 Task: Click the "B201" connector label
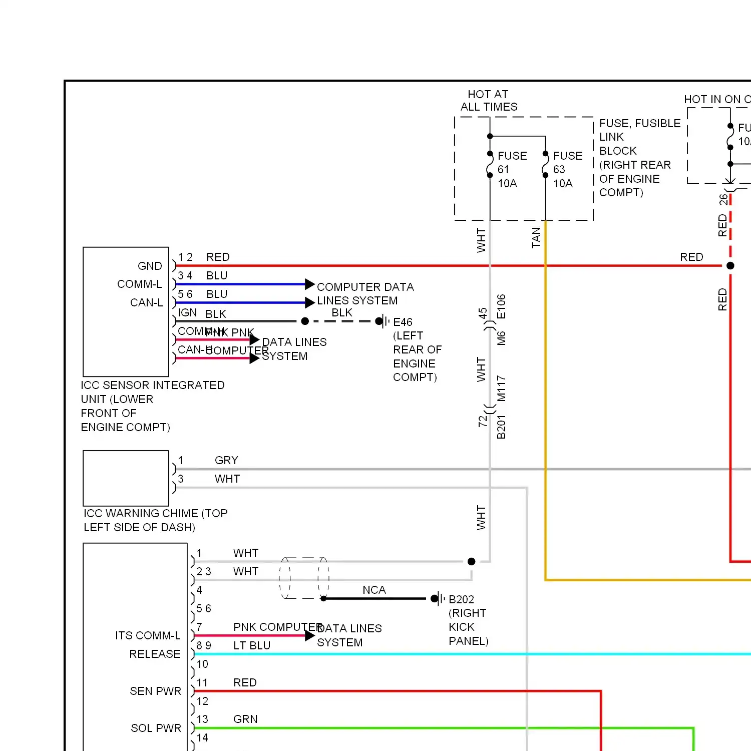click(501, 427)
